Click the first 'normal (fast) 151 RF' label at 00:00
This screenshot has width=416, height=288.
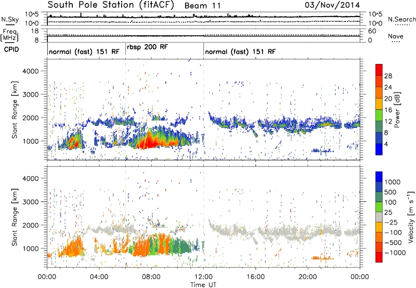84,51
